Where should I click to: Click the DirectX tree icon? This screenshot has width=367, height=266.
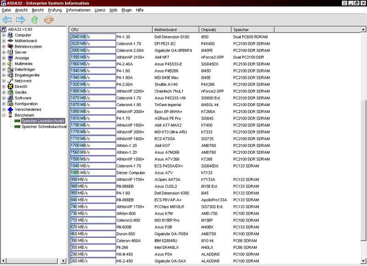point(10,87)
